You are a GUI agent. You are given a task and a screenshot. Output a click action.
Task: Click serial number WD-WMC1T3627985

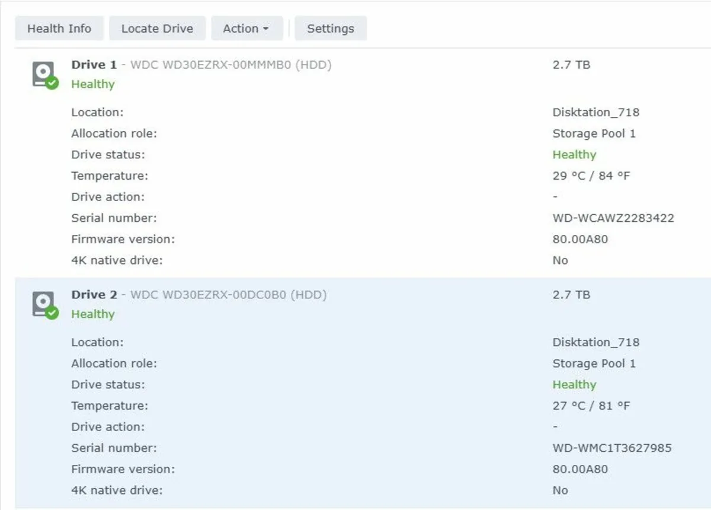coord(612,448)
